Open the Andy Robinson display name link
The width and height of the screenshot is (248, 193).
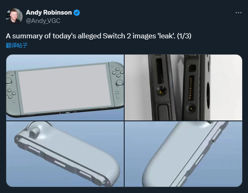49,13
